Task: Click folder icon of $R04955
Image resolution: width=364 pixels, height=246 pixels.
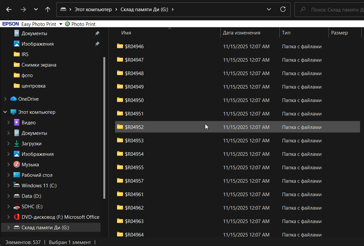Action: click(120, 167)
